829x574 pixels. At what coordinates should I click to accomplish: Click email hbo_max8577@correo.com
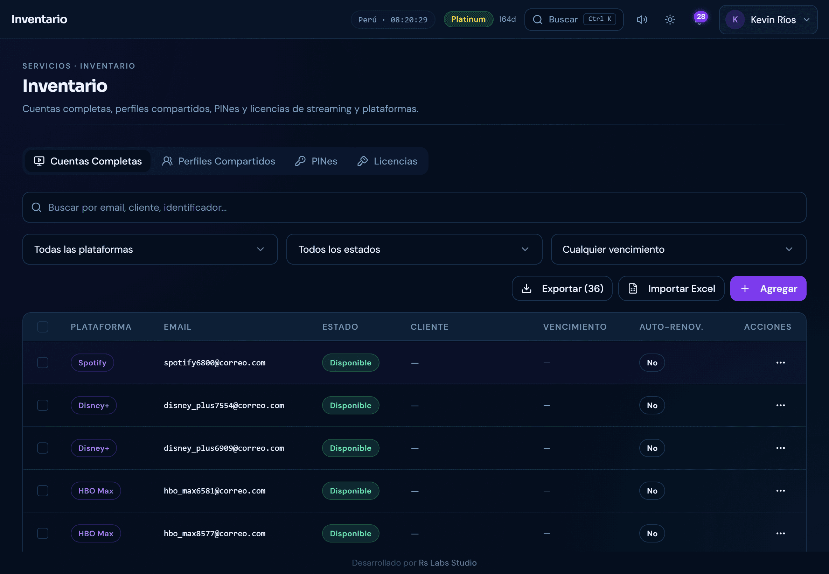point(214,533)
